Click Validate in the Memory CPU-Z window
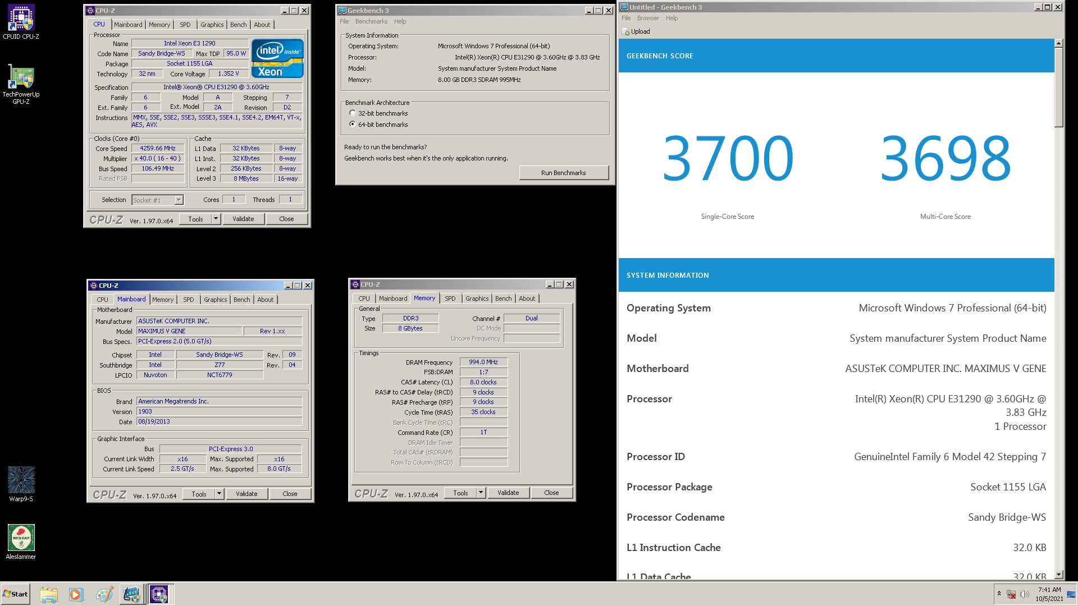The width and height of the screenshot is (1078, 606). click(x=508, y=493)
